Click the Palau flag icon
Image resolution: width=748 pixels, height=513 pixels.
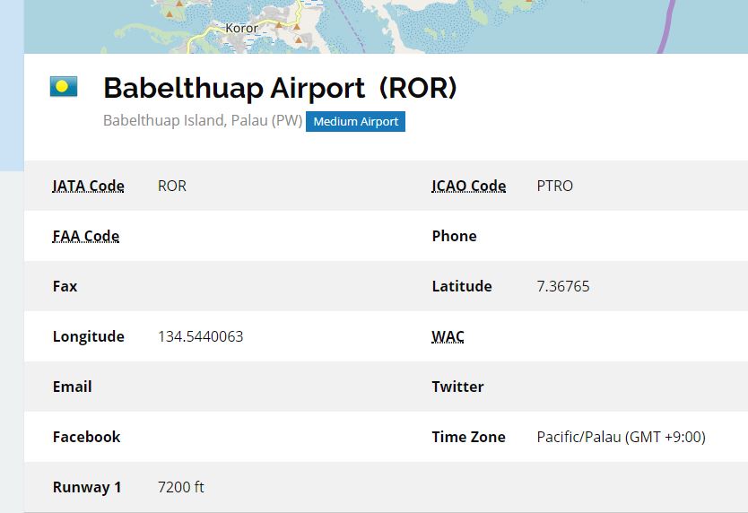64,86
